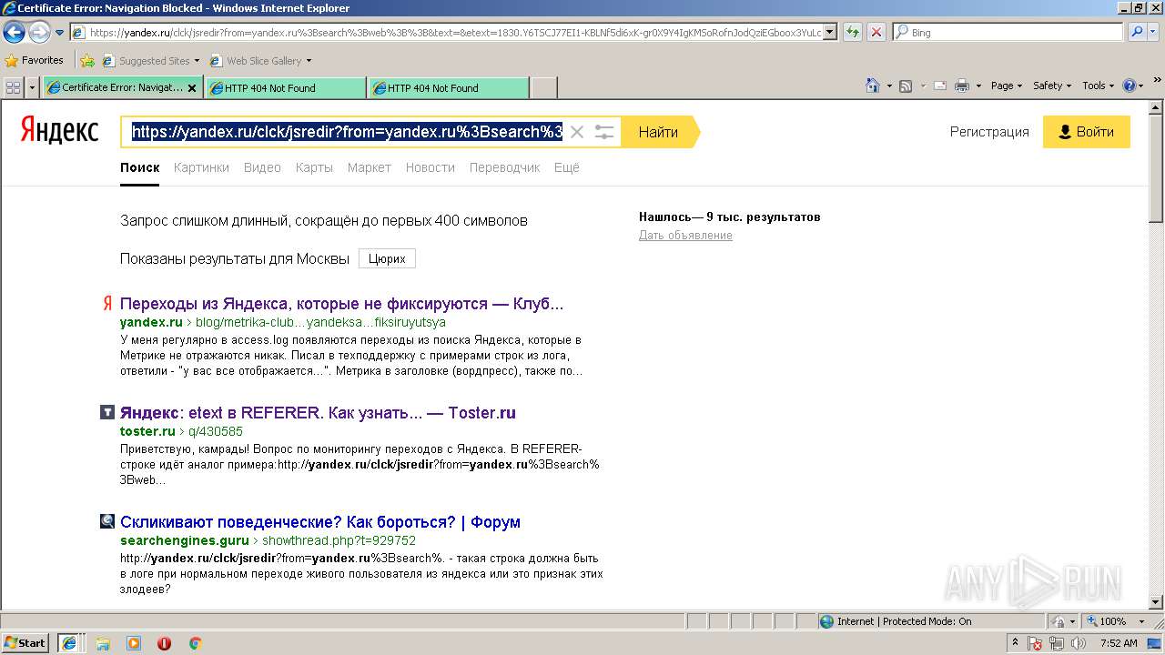Show Quick Tabs thumbnail grid
Image resolution: width=1165 pixels, height=655 pixels.
14,87
